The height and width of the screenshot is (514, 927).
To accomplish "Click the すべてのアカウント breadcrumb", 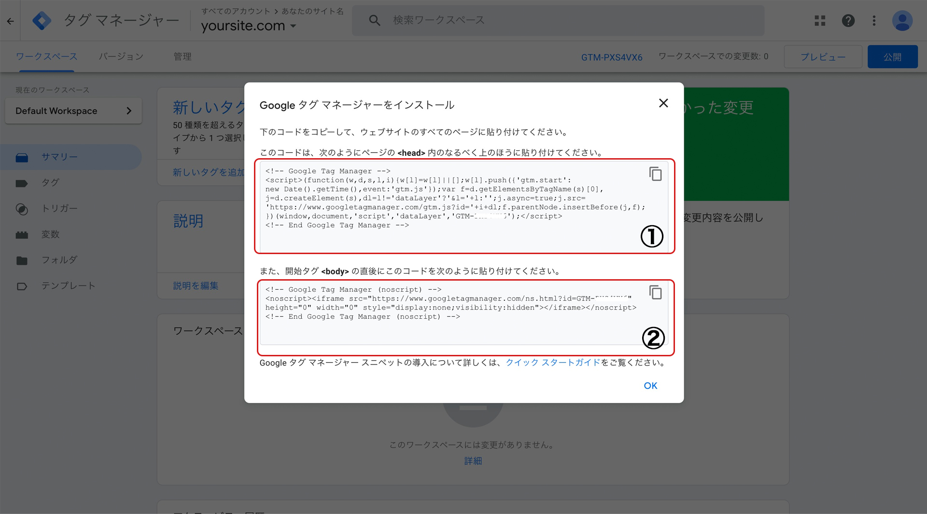I will [x=236, y=11].
